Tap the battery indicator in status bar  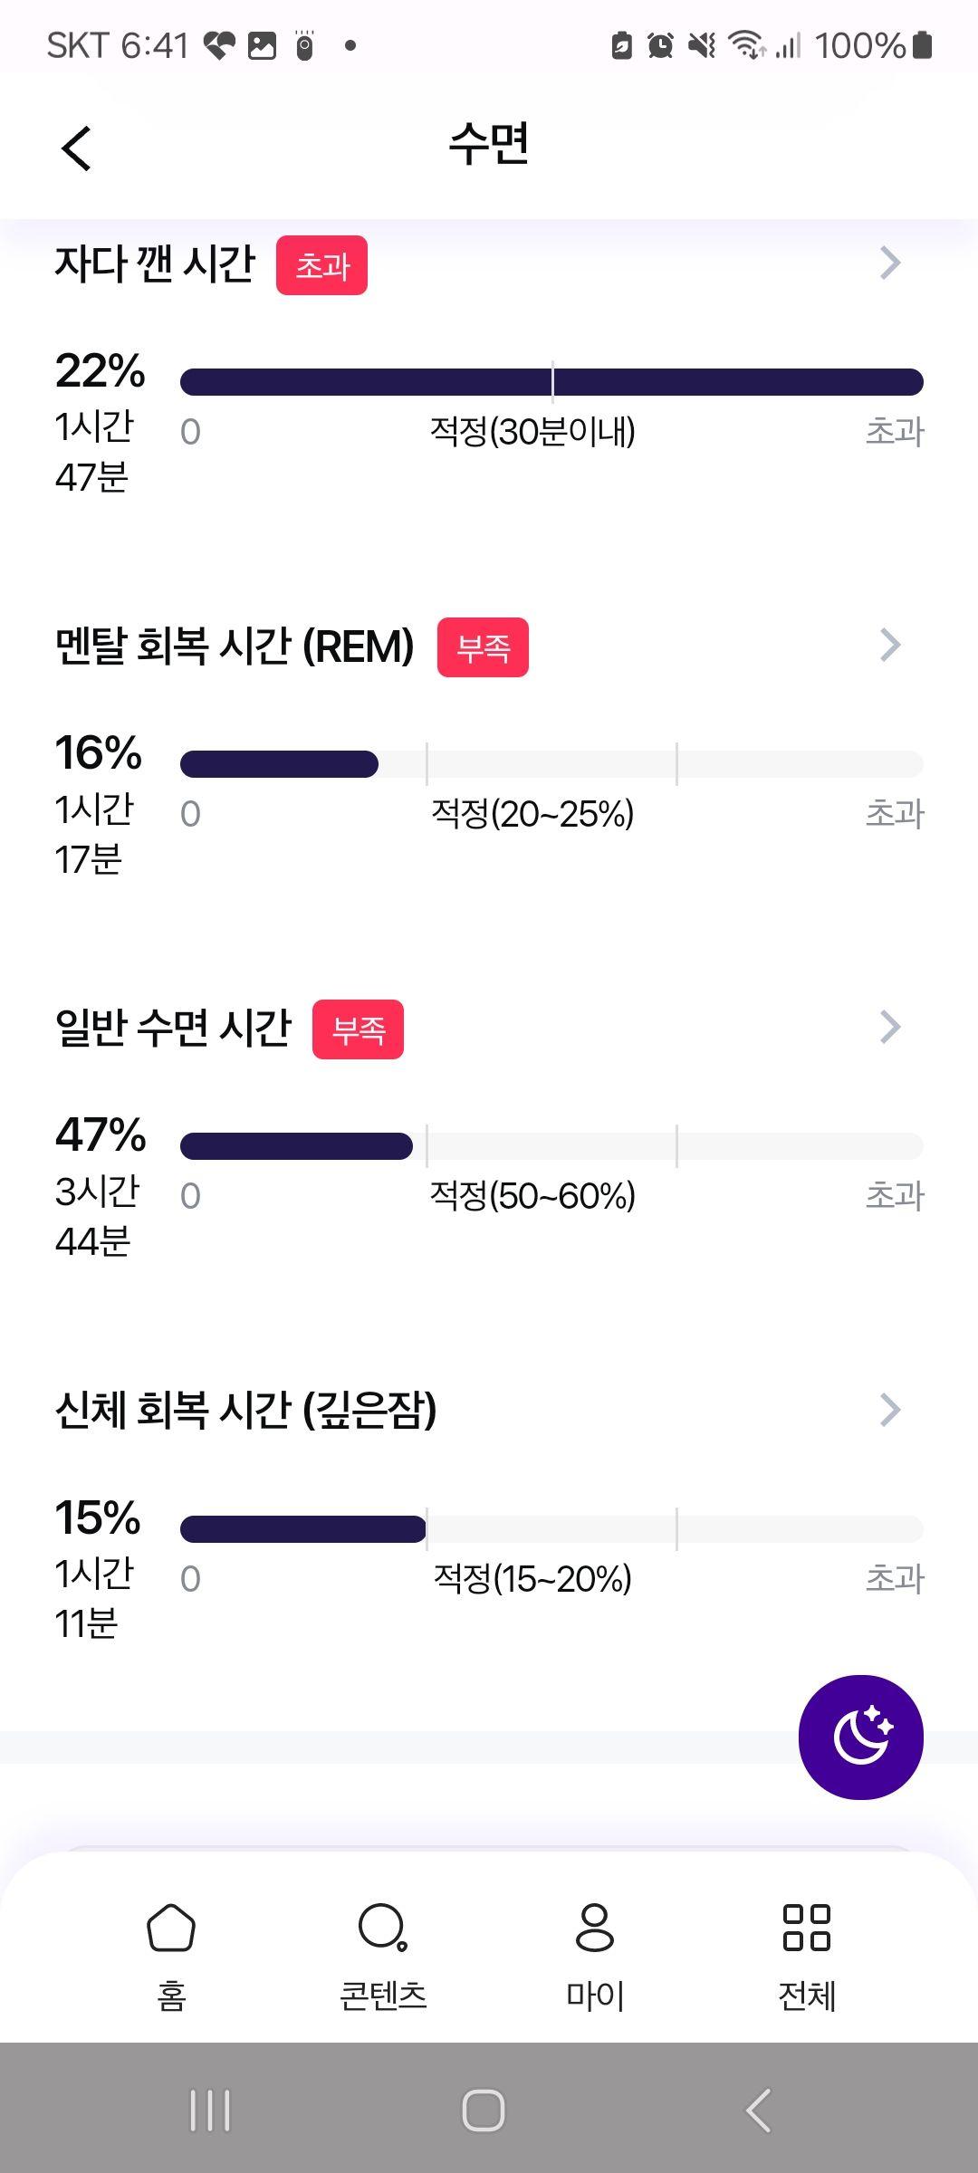(922, 44)
